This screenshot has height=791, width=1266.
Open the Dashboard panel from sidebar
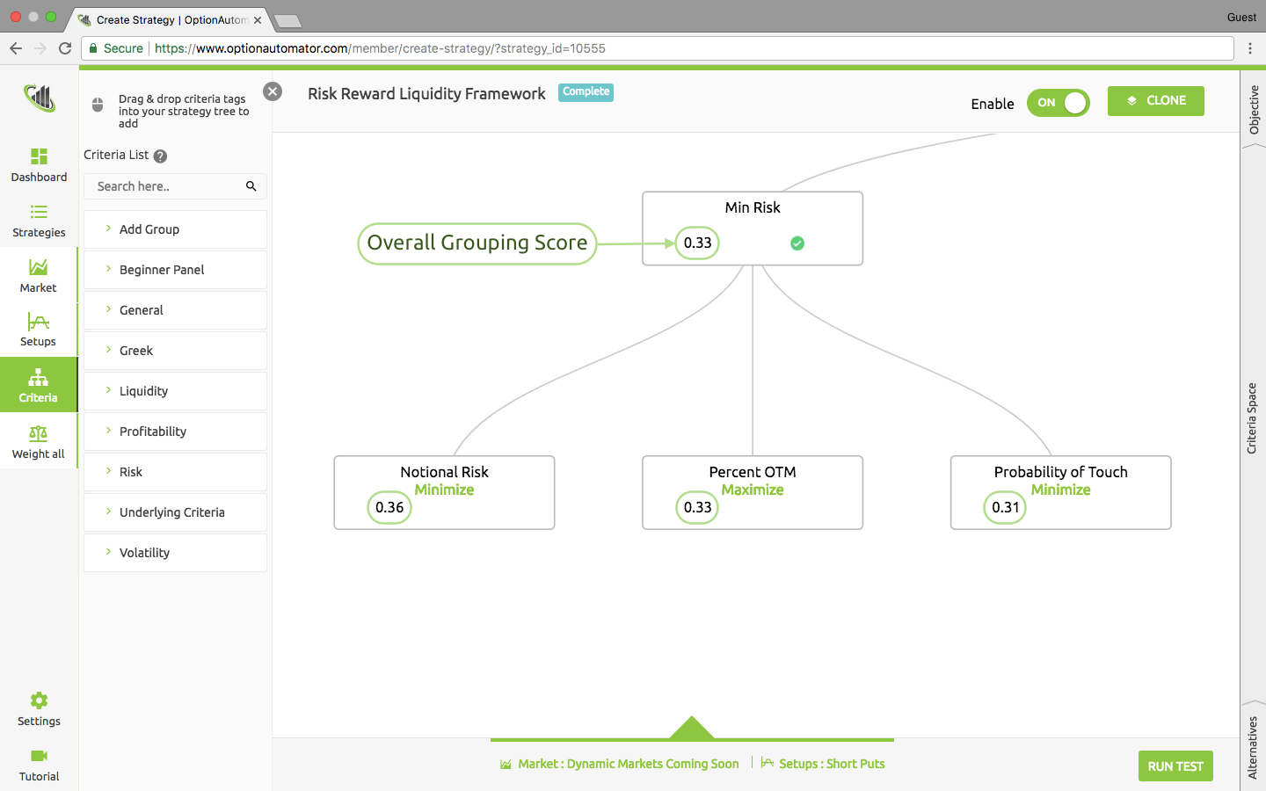click(x=39, y=164)
